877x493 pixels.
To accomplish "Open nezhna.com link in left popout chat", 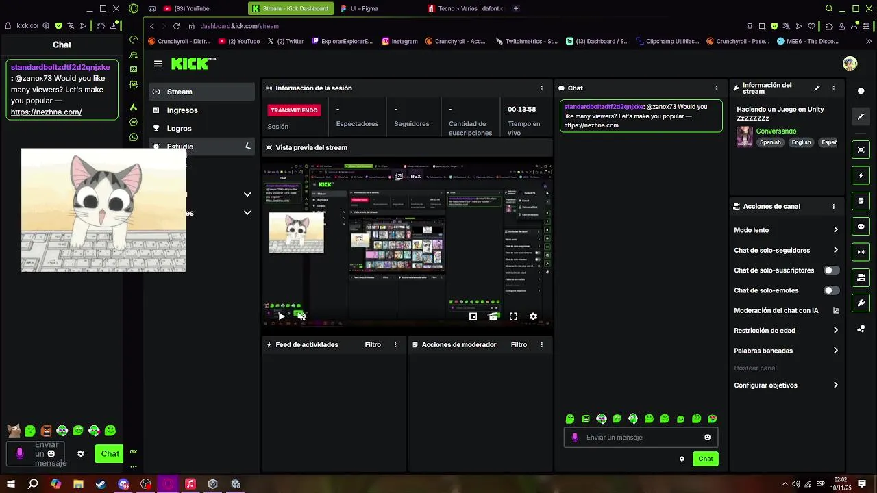I will click(x=46, y=112).
